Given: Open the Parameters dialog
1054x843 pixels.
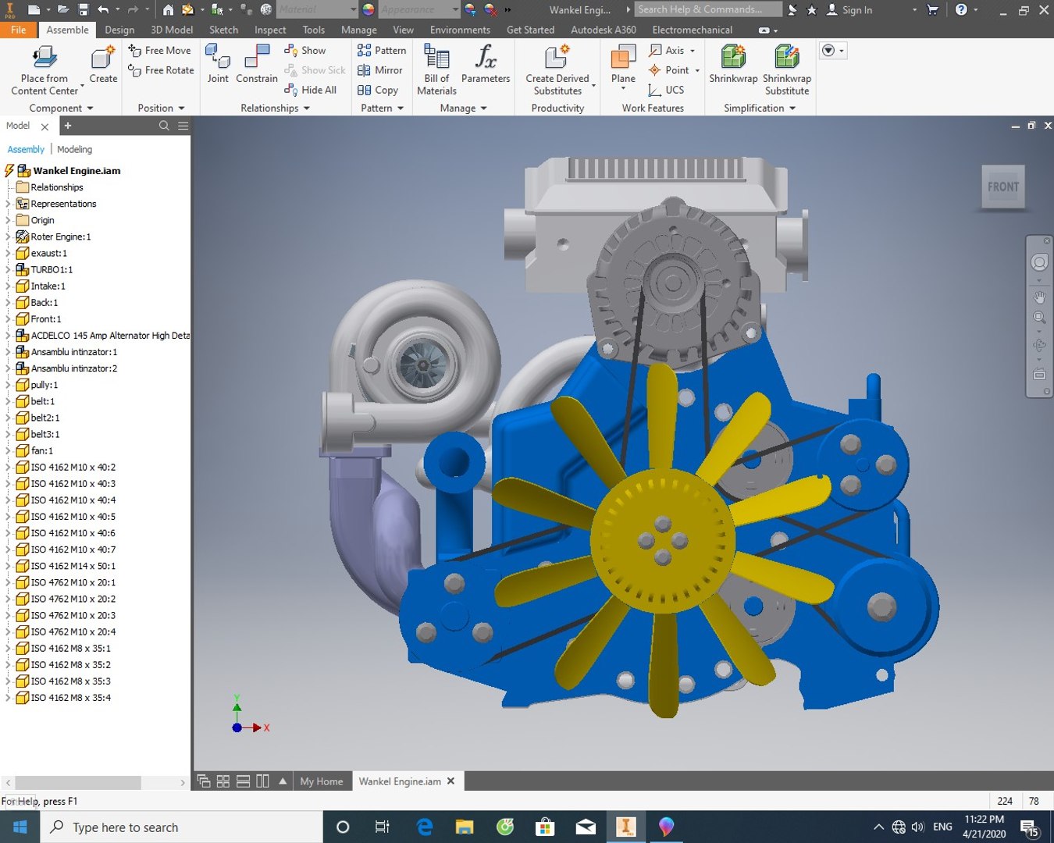Looking at the screenshot, I should pos(486,64).
